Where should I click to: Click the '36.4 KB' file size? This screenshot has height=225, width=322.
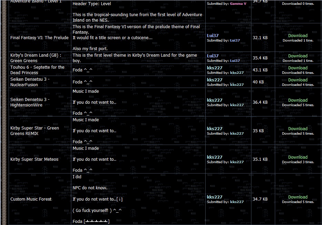[260, 102]
